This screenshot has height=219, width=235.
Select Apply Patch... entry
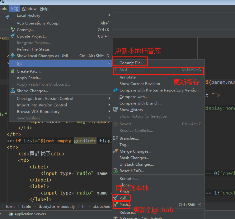(x=61, y=78)
